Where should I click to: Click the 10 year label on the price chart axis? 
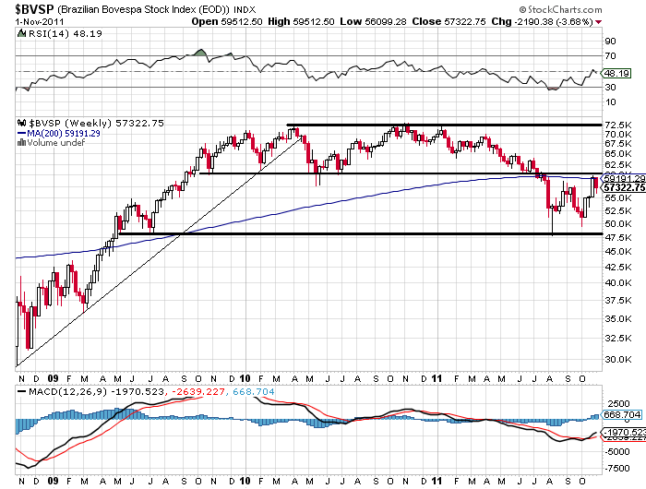pyautogui.click(x=245, y=378)
